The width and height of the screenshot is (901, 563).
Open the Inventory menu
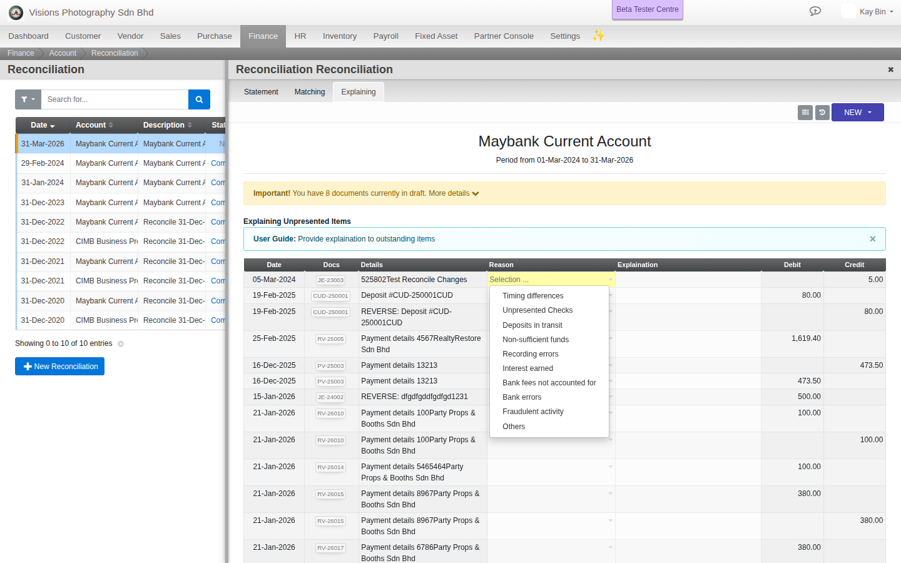[340, 36]
